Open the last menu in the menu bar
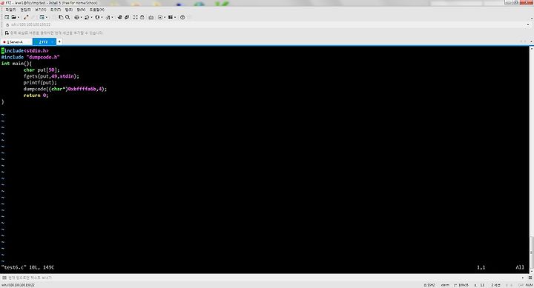The height and width of the screenshot is (288, 534). [97, 10]
